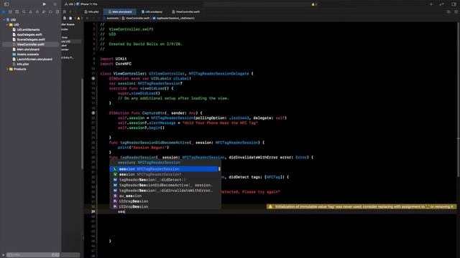Open the Find navigator magnifier icon
The height and width of the screenshot is (258, 460).
click(24, 11)
